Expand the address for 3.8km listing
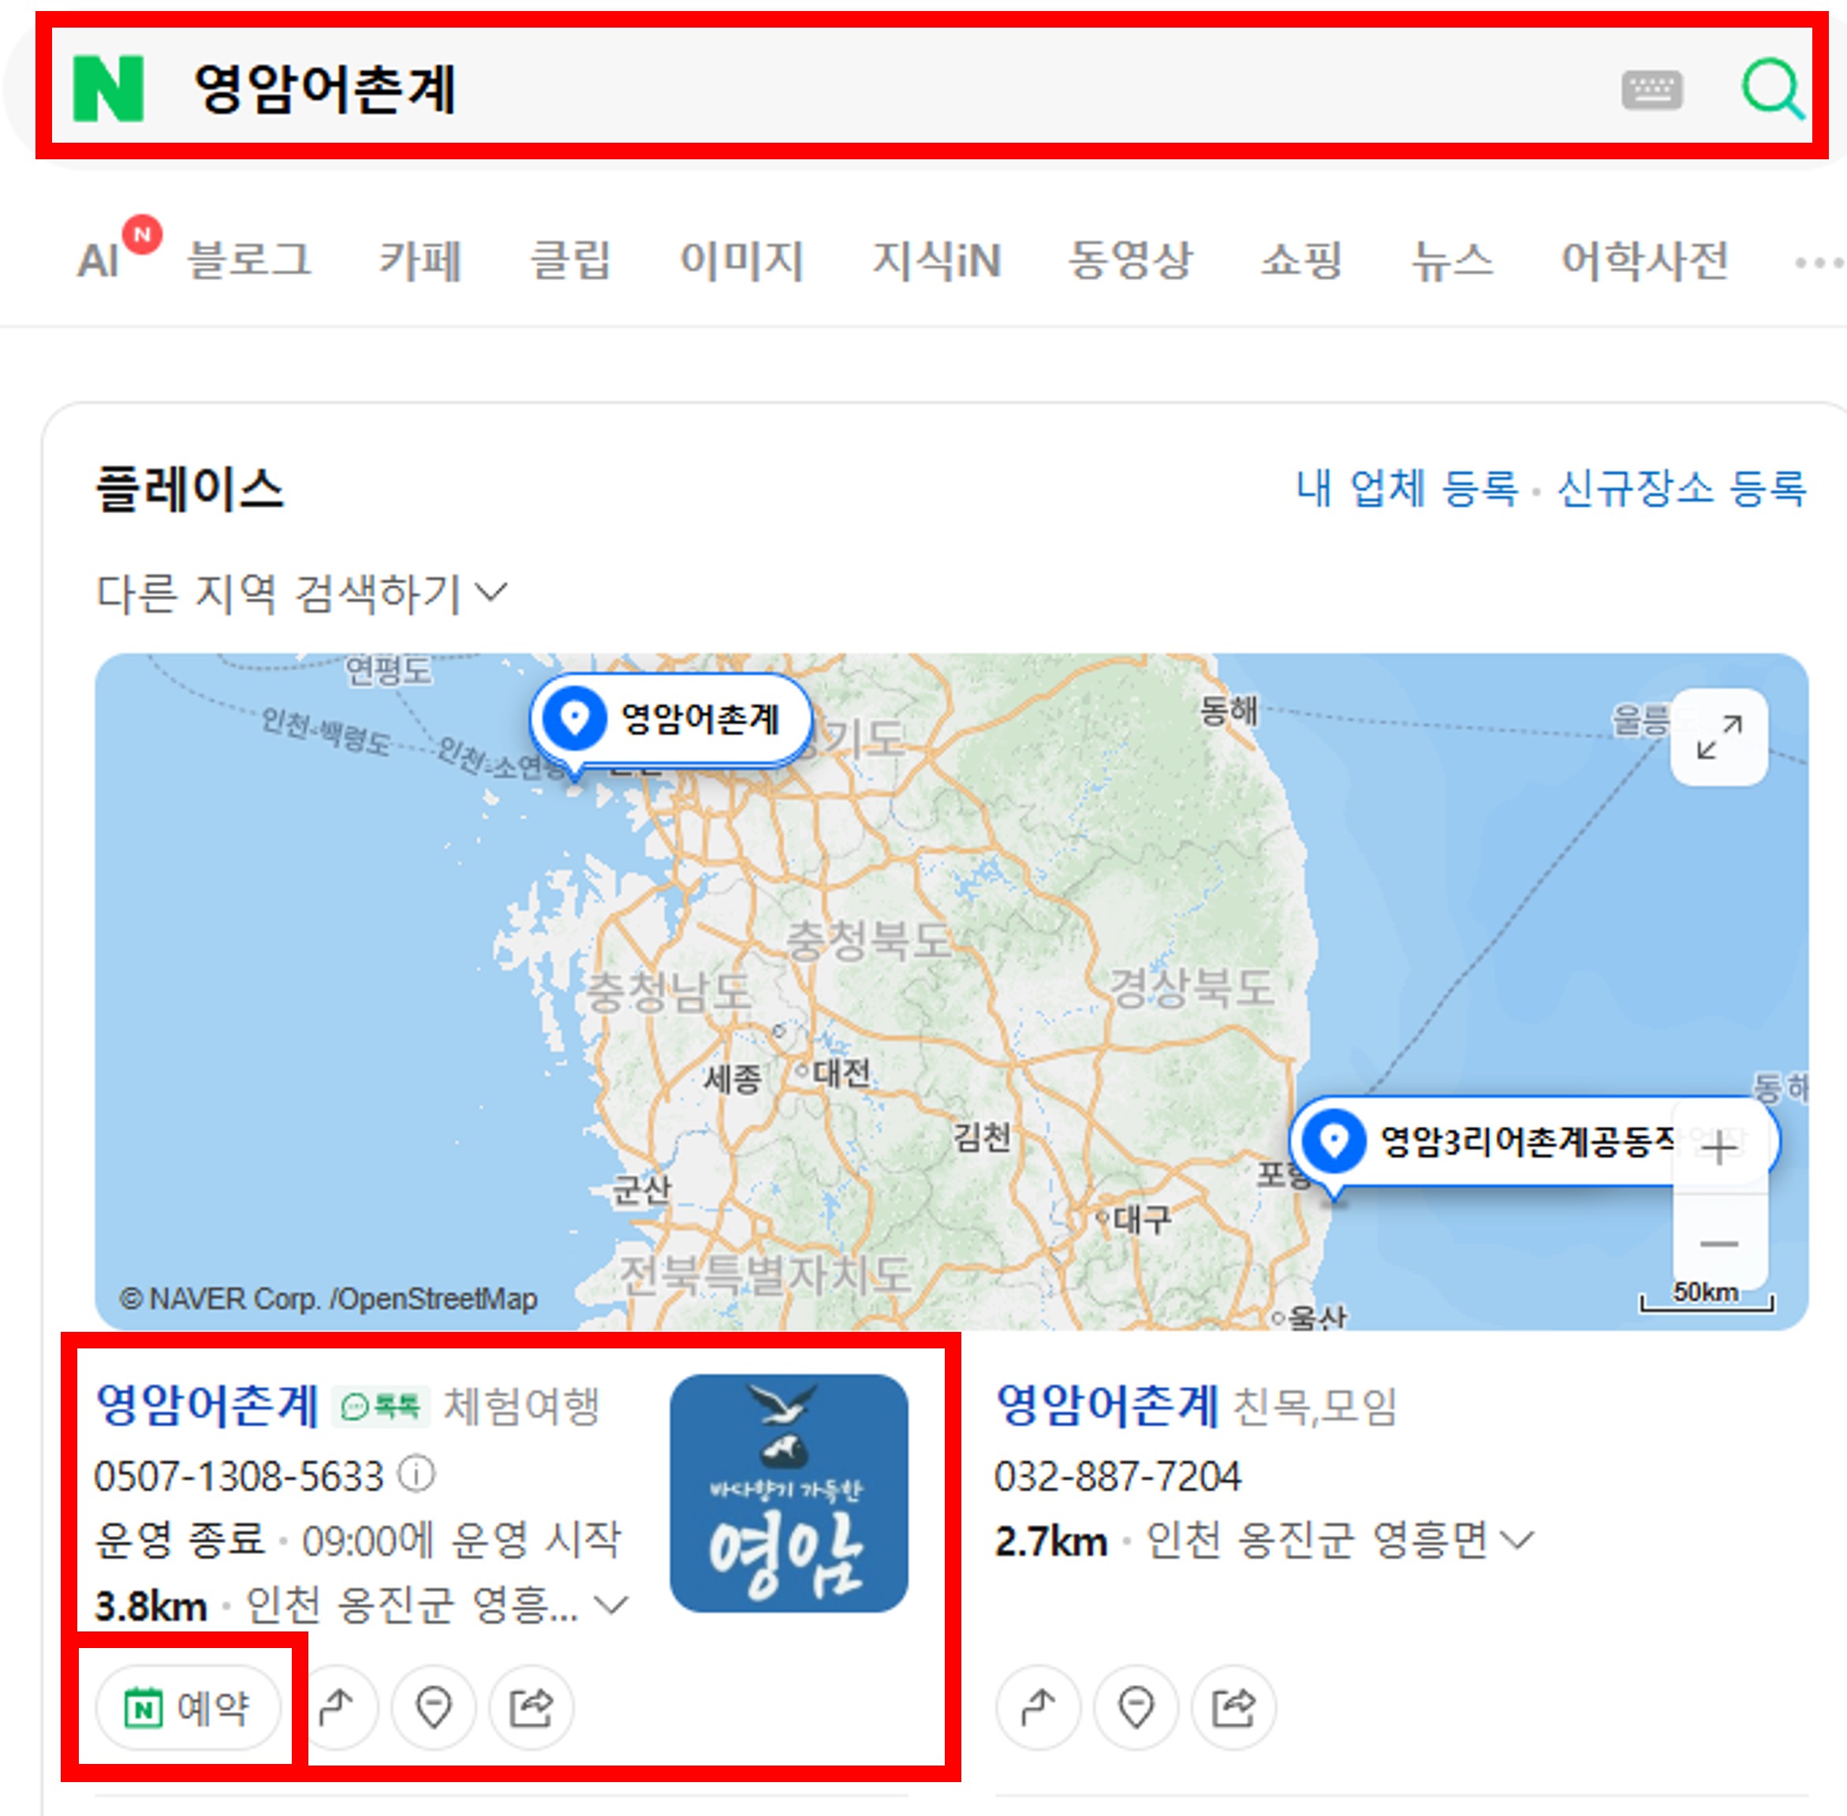 click(x=610, y=1605)
